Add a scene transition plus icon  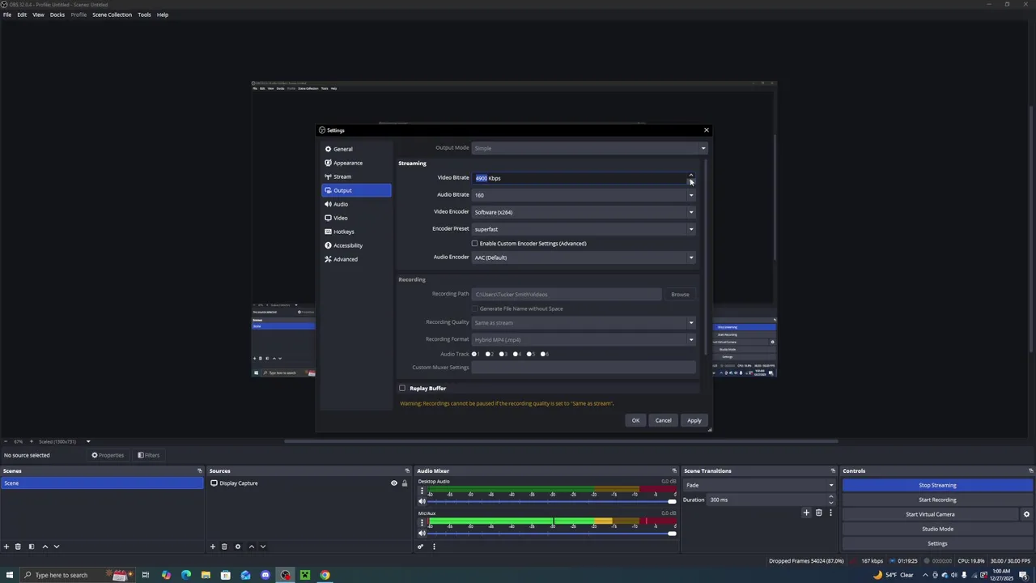click(806, 513)
